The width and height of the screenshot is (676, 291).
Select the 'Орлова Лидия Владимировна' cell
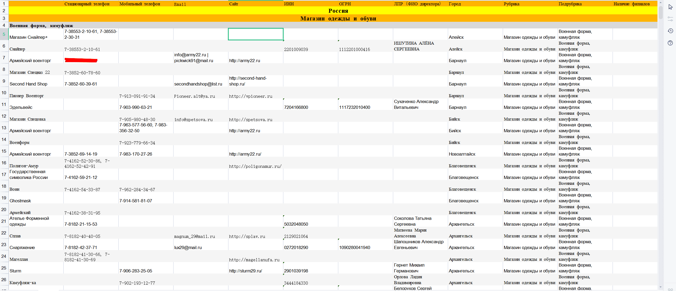click(421, 280)
